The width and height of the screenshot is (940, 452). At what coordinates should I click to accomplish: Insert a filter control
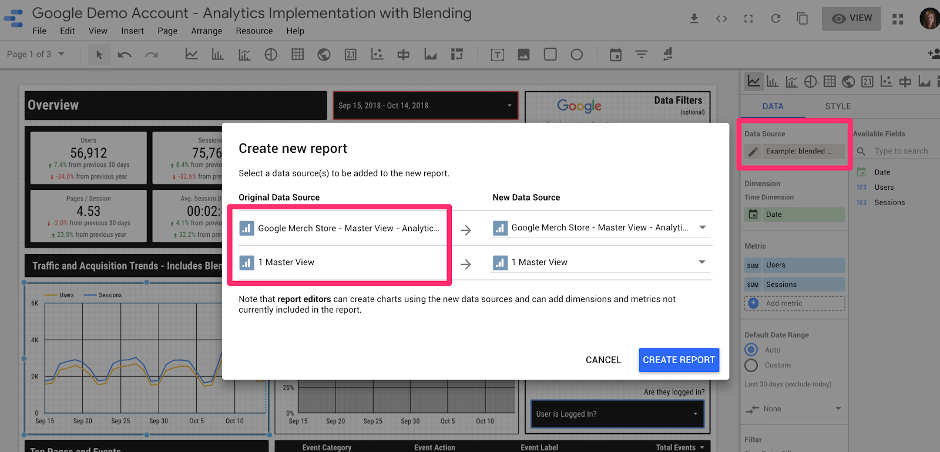(x=642, y=55)
